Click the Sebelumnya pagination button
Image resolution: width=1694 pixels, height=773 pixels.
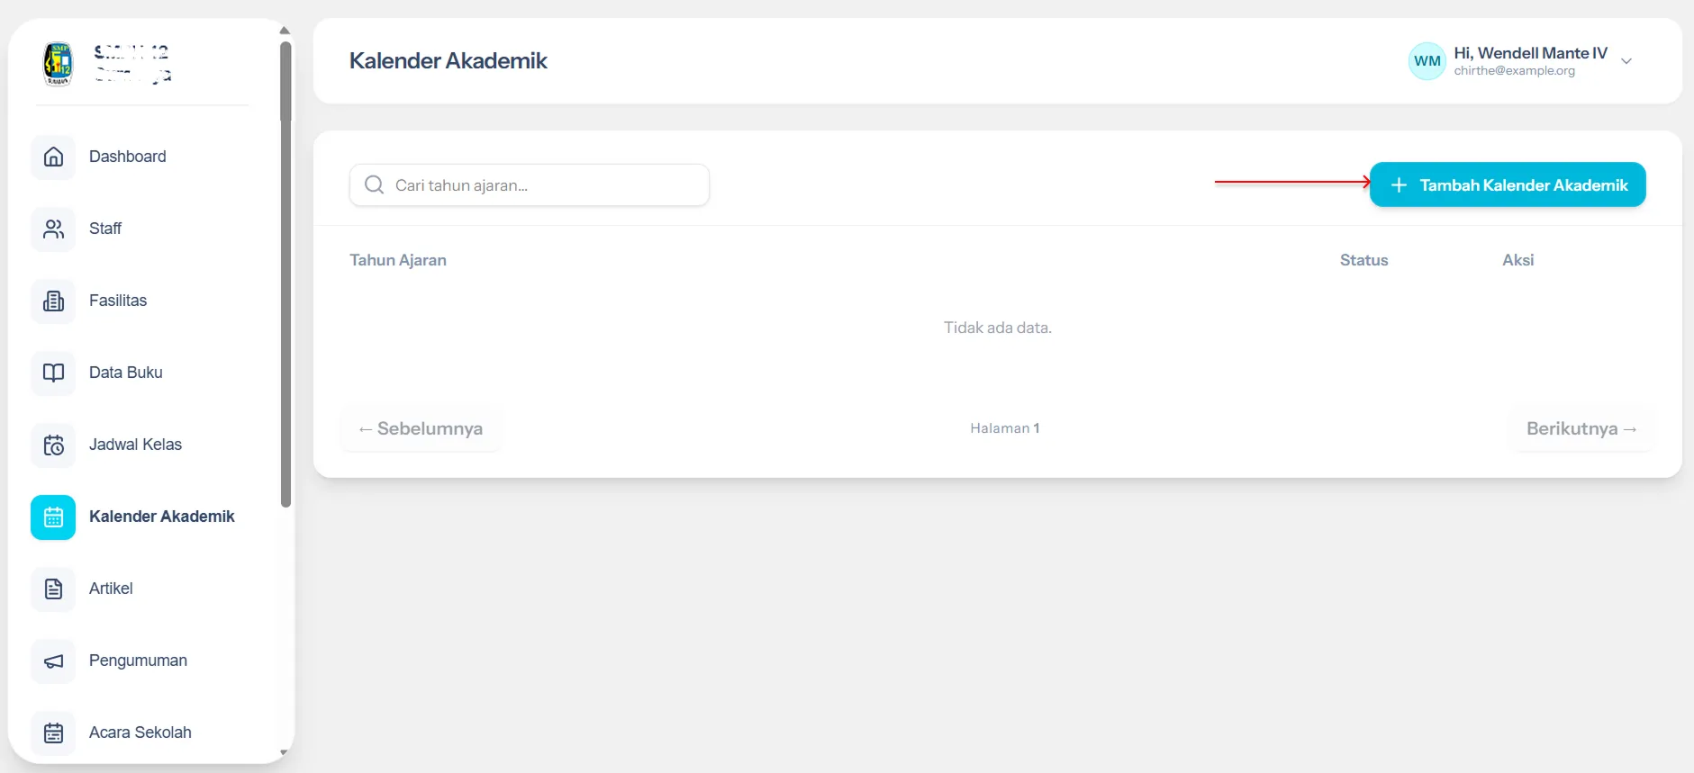tap(421, 428)
